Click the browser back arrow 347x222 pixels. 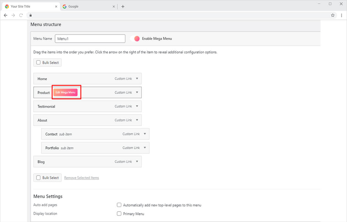[6, 15]
